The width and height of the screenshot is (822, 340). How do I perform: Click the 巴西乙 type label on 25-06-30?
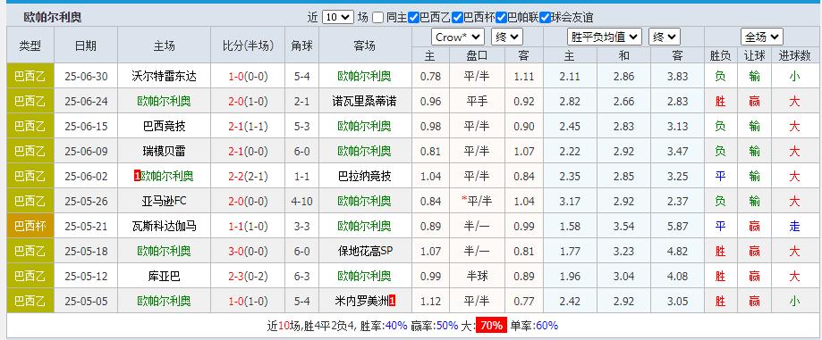tap(30, 76)
